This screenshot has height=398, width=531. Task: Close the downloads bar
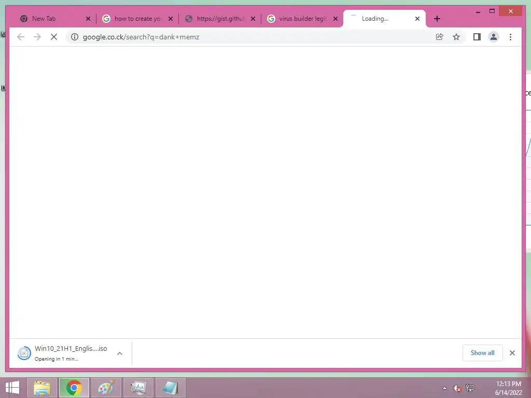512,353
